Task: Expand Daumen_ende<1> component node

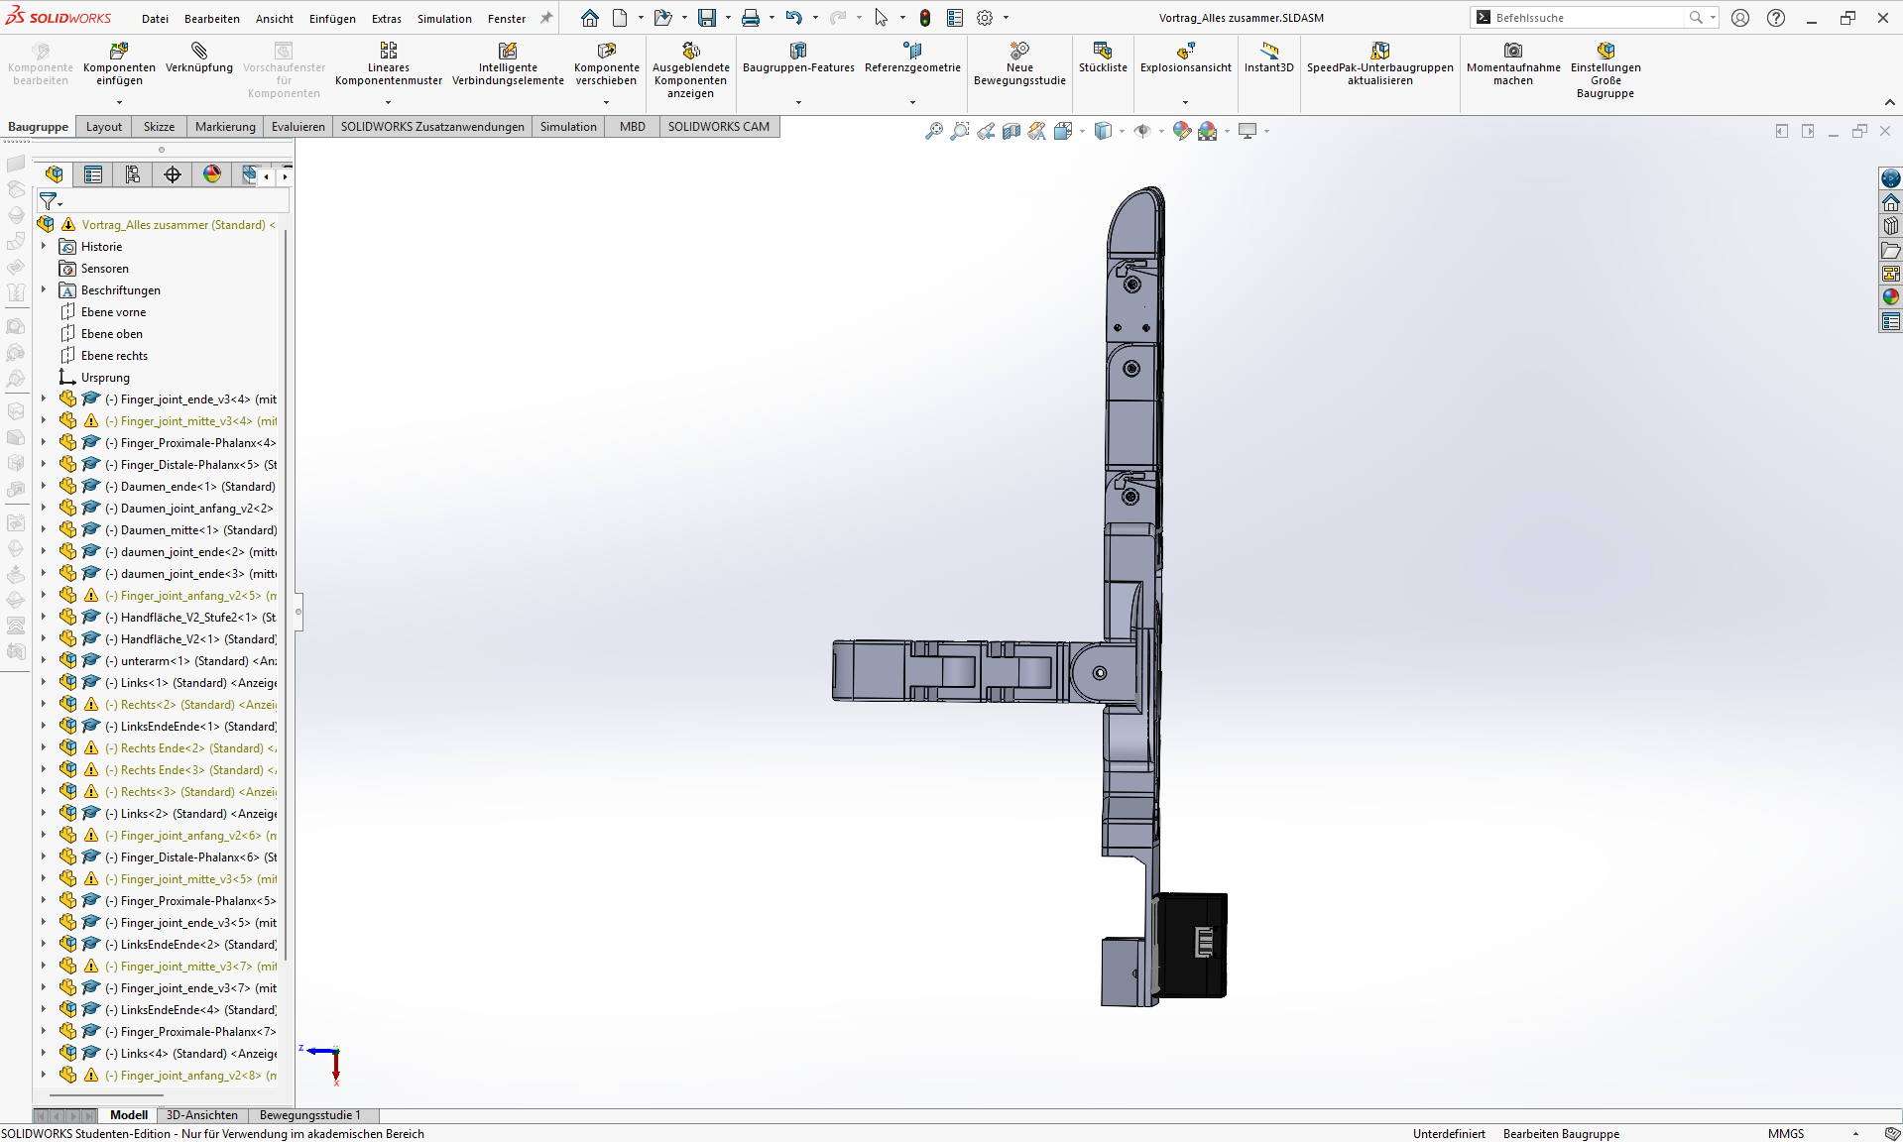Action: point(44,486)
